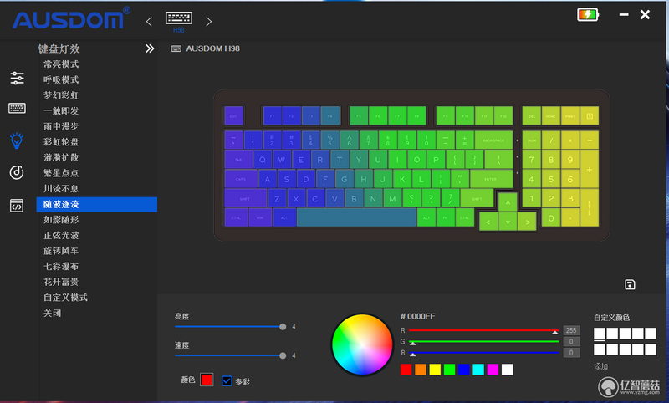This screenshot has height=403, width=669.
Task: Choose the yellow preset color swatch
Action: pyautogui.click(x=435, y=370)
